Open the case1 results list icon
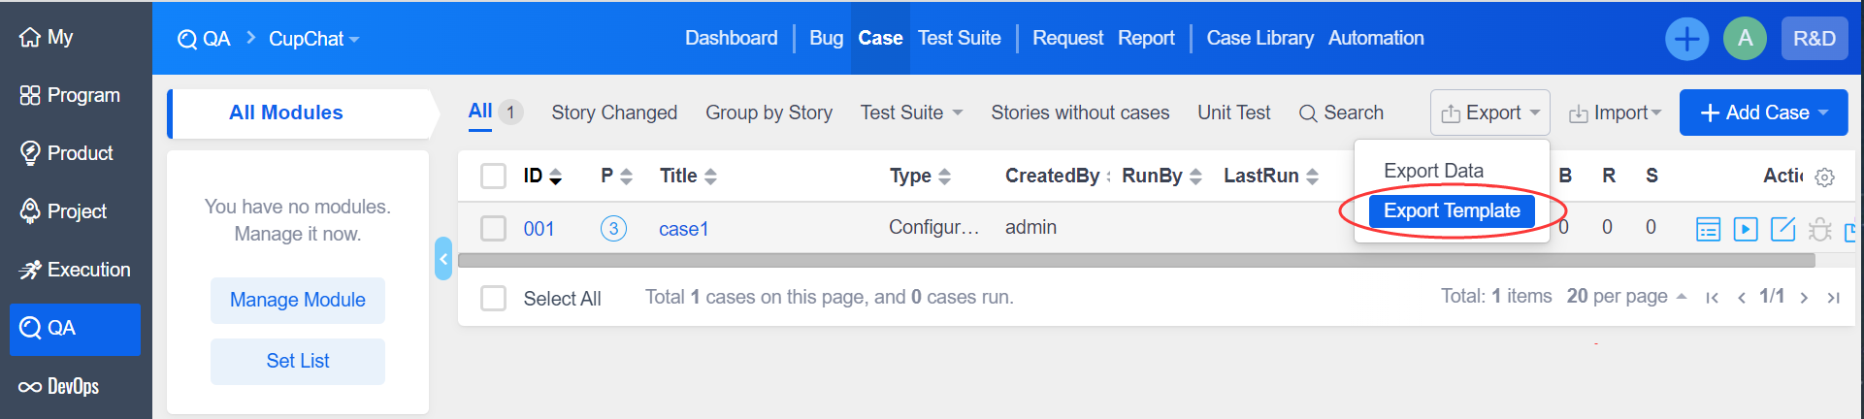This screenshot has height=419, width=1864. [1708, 229]
